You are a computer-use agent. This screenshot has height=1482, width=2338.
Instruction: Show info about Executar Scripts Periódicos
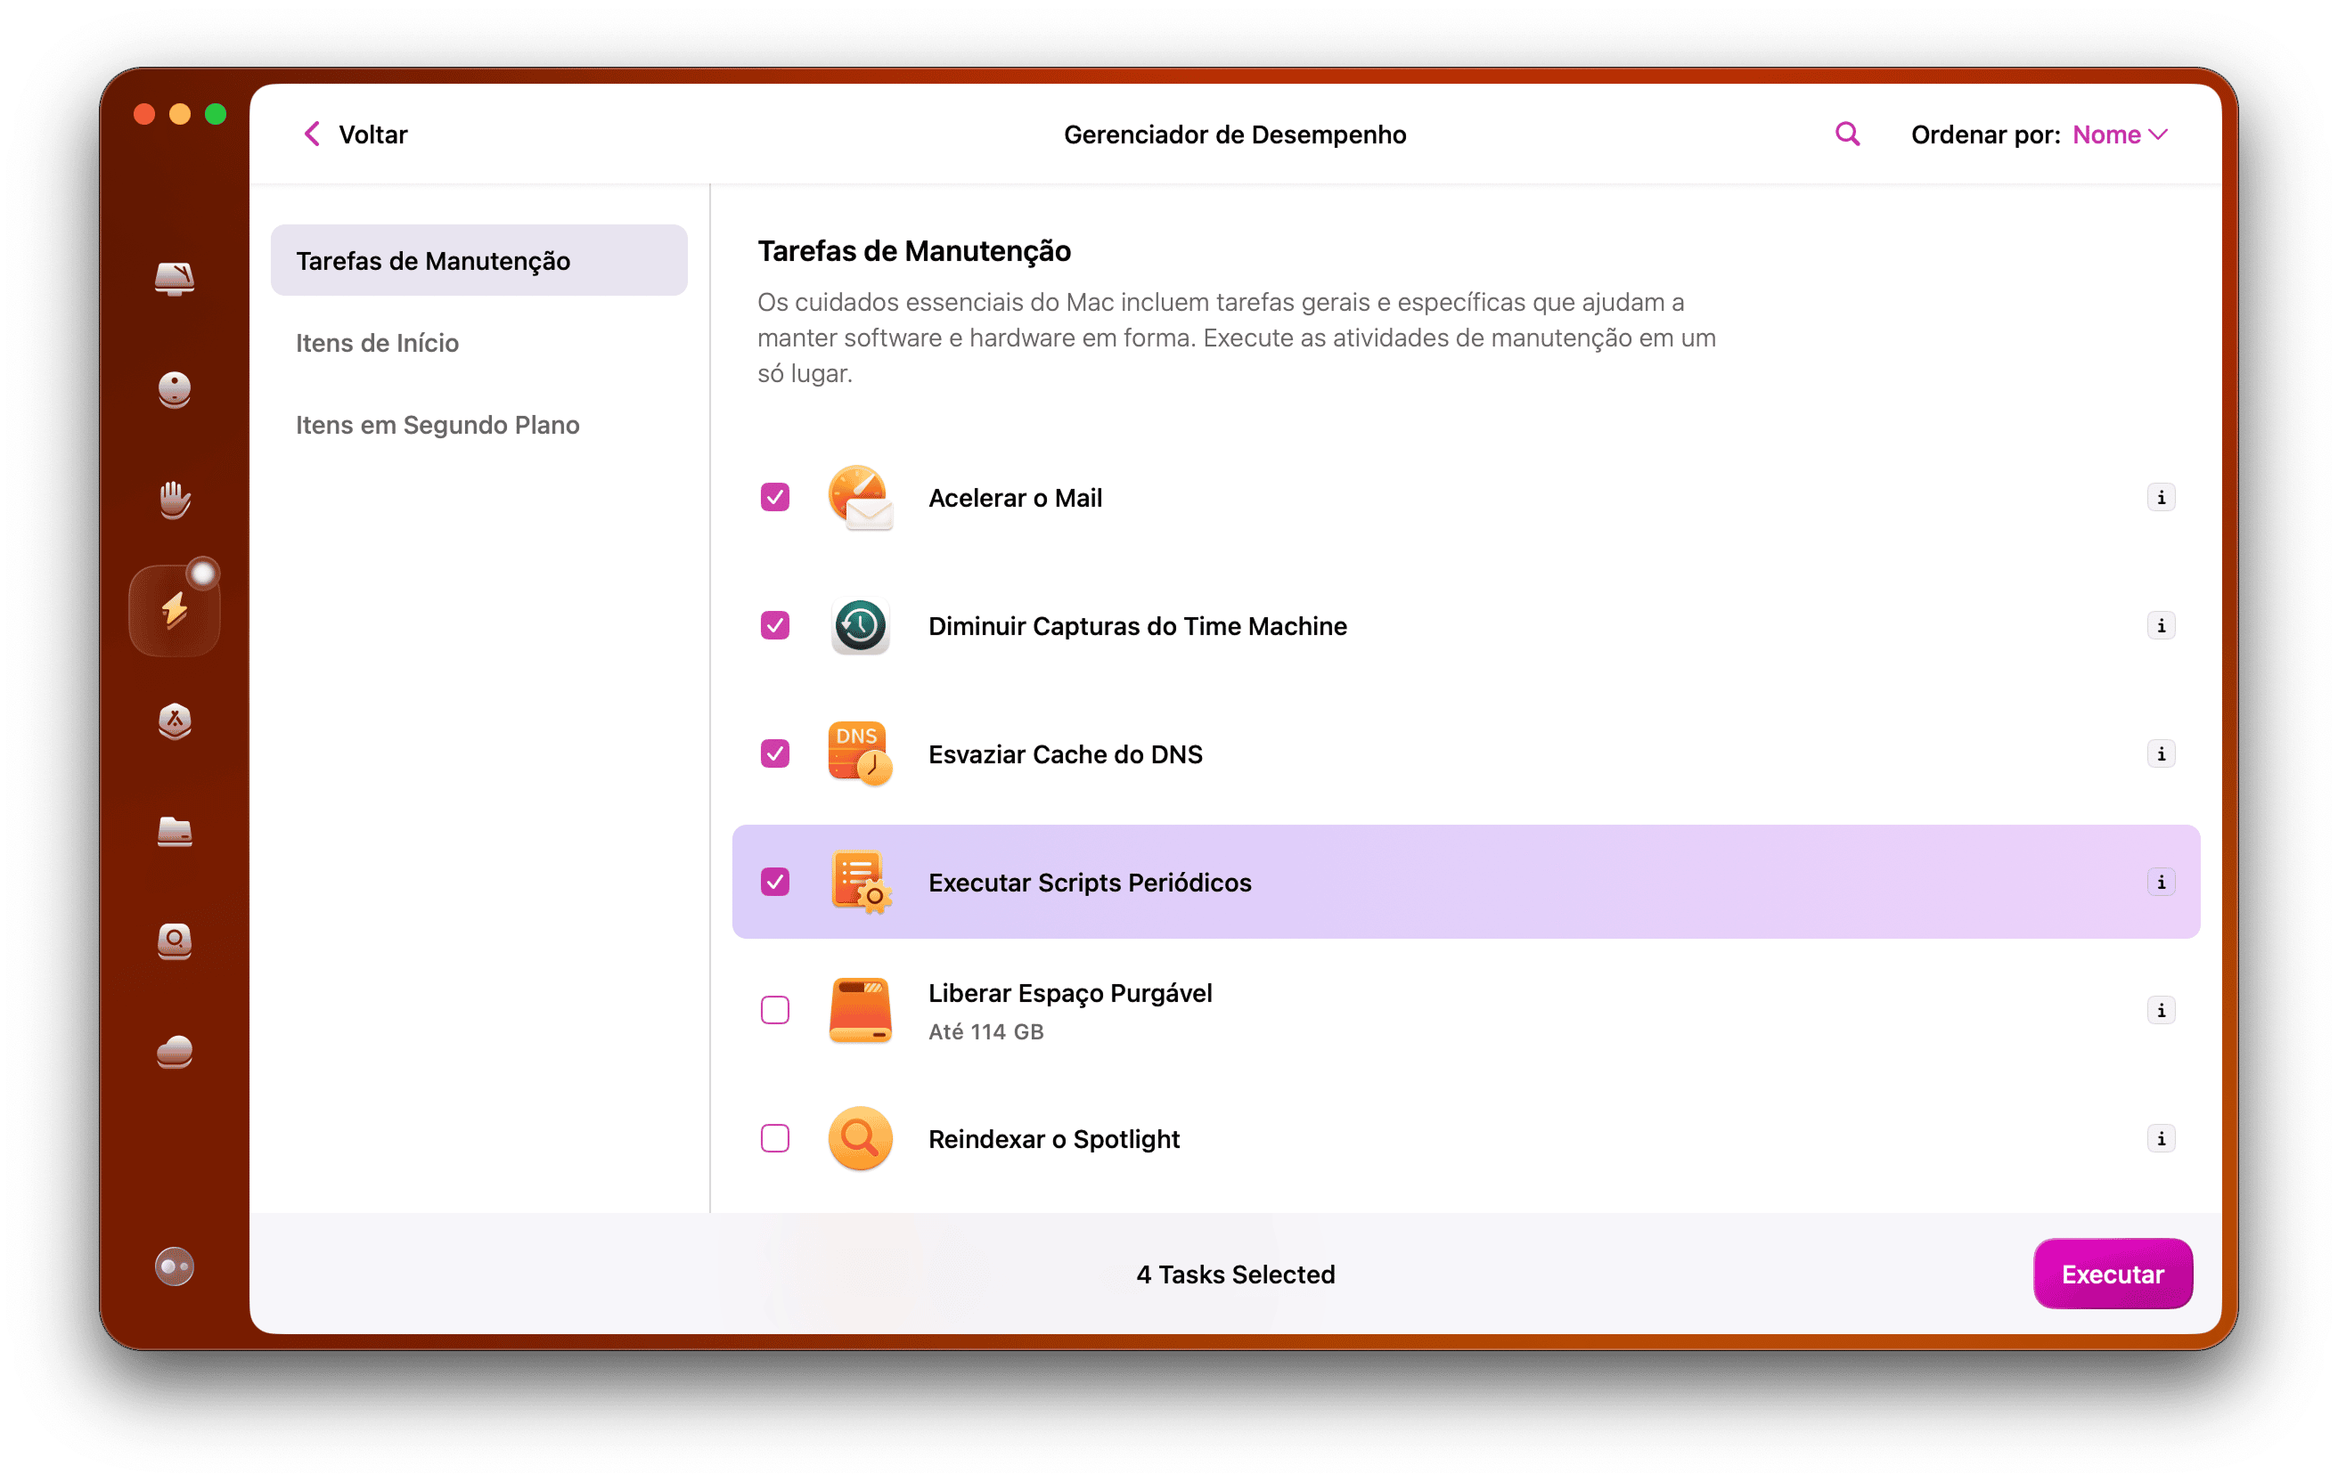point(2162,883)
